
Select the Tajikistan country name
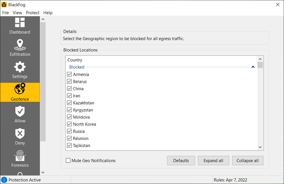click(82, 146)
